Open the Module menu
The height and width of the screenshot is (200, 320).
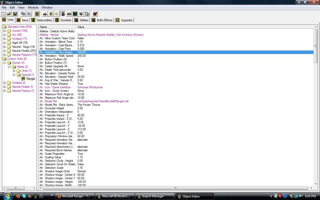[33, 7]
